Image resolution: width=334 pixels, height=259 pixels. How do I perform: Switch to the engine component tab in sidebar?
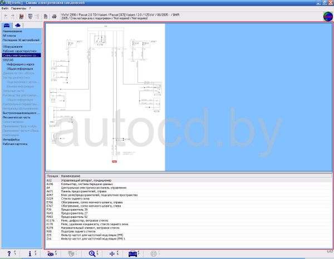point(18,26)
